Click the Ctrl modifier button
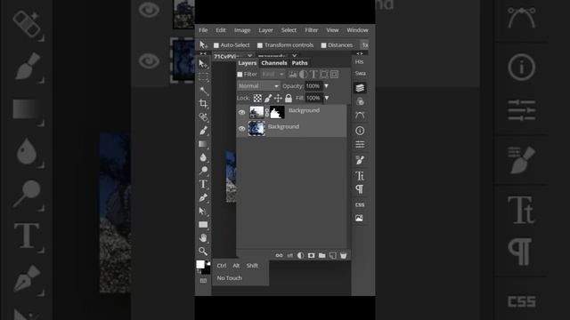Image resolution: width=570 pixels, height=320 pixels. pyautogui.click(x=222, y=266)
